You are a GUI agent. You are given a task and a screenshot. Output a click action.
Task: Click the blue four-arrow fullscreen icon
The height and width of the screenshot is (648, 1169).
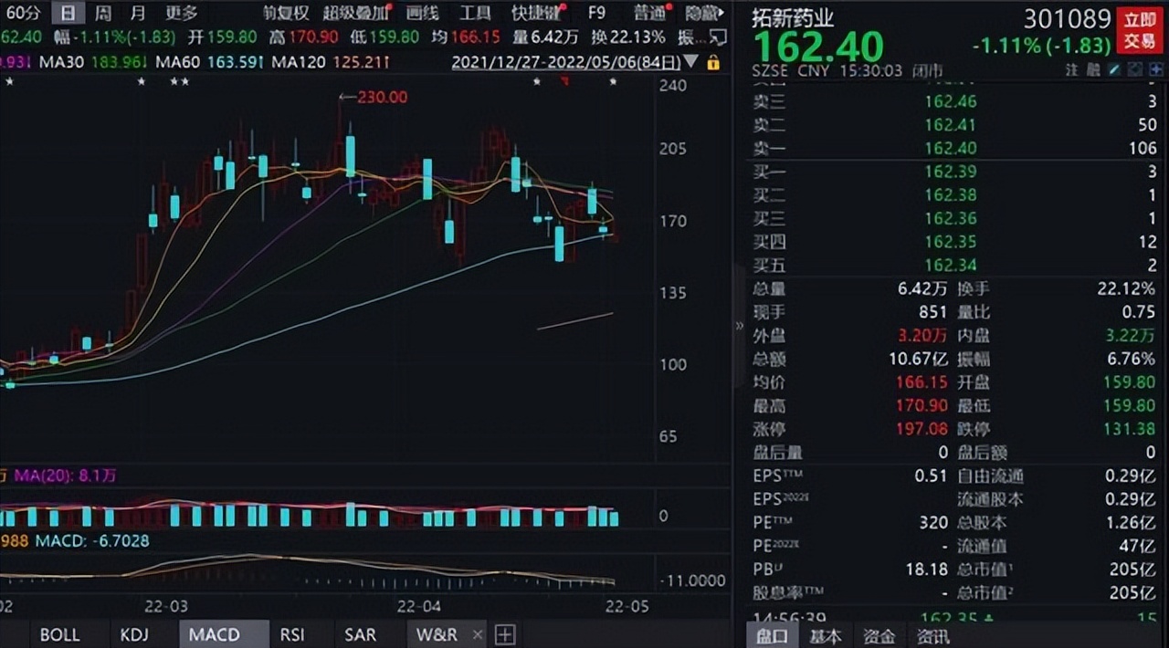click(1154, 69)
